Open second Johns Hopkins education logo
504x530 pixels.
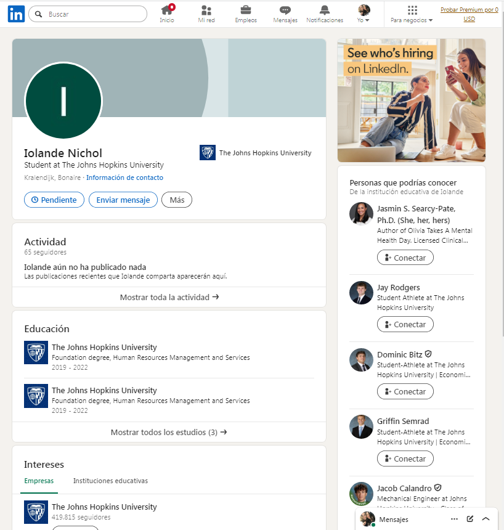36,396
